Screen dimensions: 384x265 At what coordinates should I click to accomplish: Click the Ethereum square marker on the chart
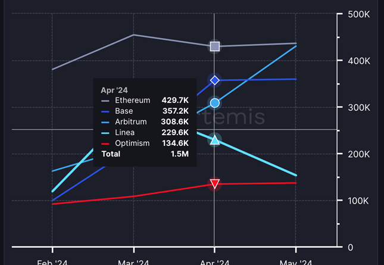(x=215, y=46)
